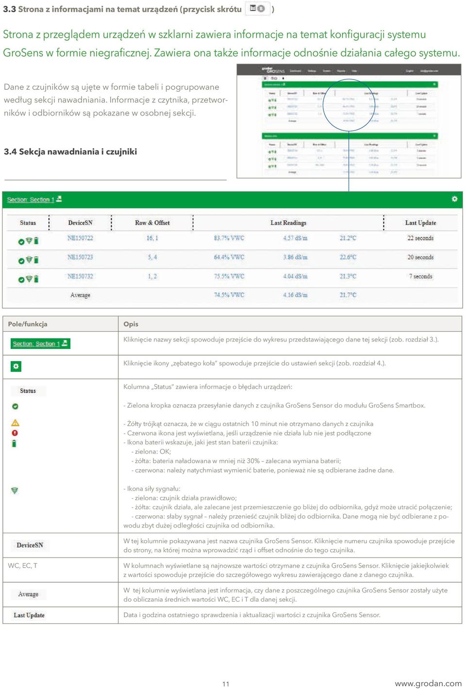The height and width of the screenshot is (689, 466).
Task: Click the green check status icon for NE150722
Action: click(x=21, y=241)
